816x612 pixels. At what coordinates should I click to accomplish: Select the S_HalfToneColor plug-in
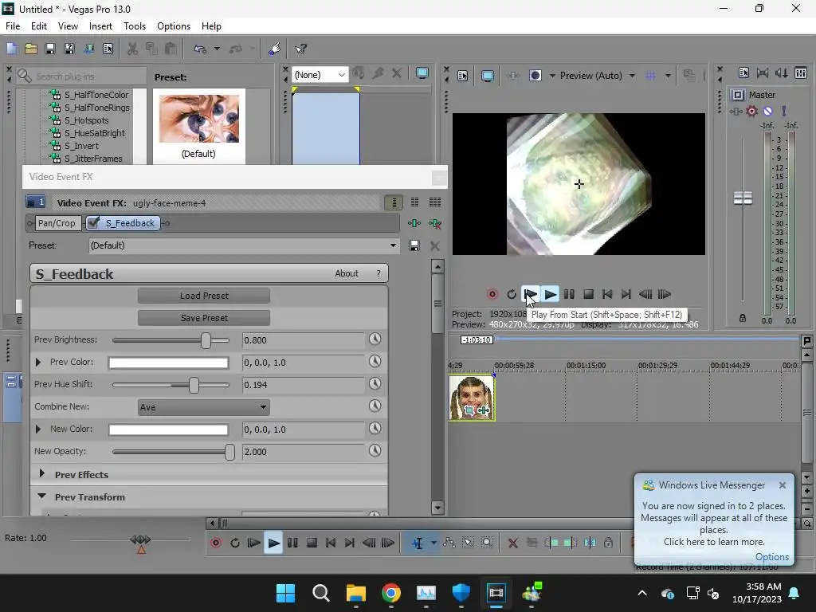pos(96,95)
